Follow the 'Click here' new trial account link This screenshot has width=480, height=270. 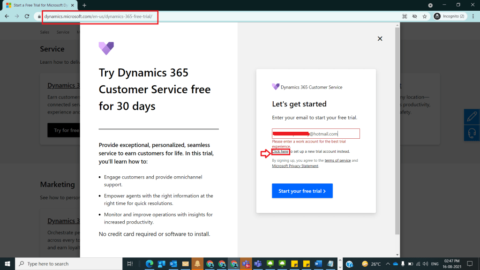pos(280,151)
